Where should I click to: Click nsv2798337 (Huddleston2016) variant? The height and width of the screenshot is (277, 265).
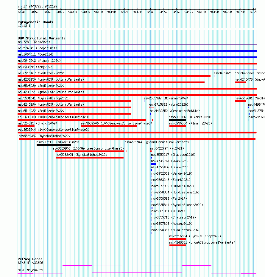[x=175, y=230]
